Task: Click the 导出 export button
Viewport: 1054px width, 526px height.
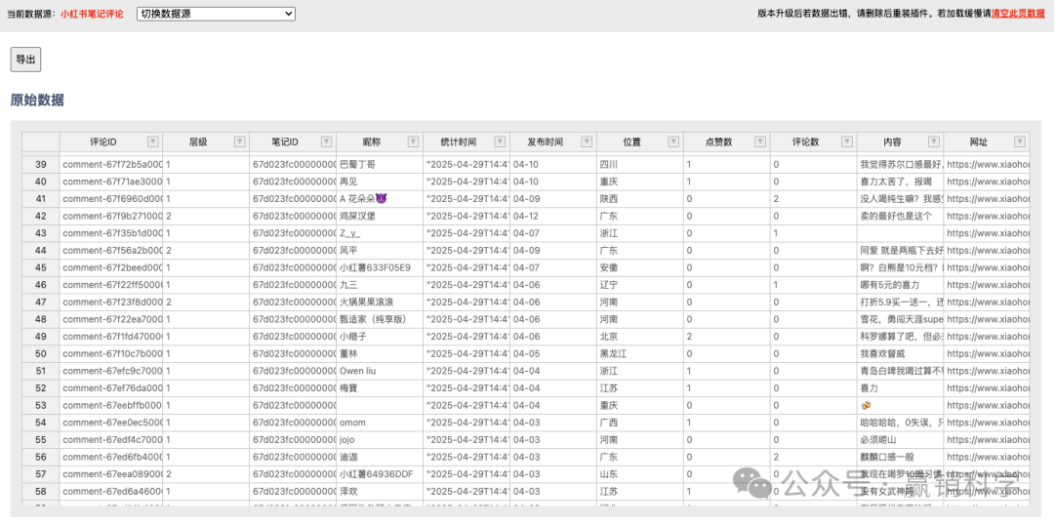Action: [x=25, y=60]
